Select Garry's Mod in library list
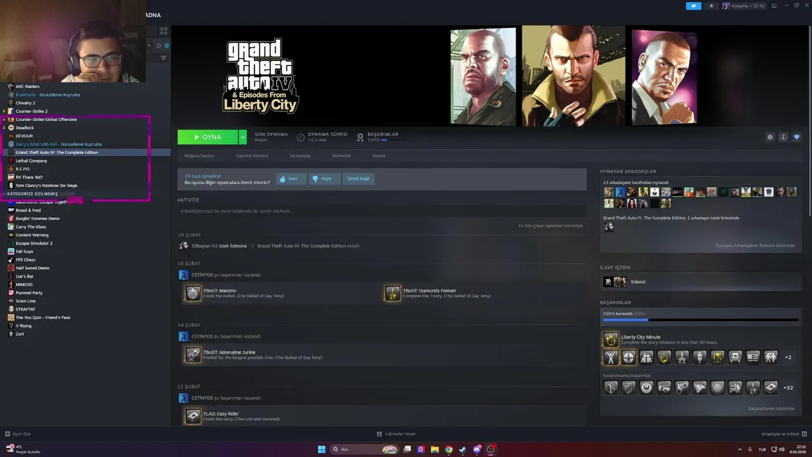Viewport: 812px width, 457px height. click(x=58, y=144)
